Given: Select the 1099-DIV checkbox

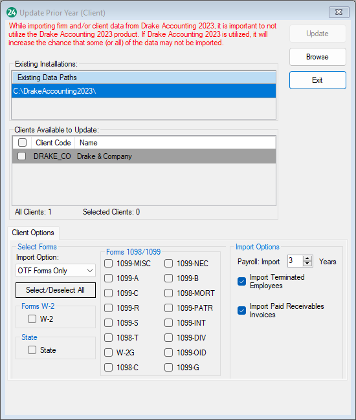Looking at the screenshot, I should pyautogui.click(x=168, y=337).
